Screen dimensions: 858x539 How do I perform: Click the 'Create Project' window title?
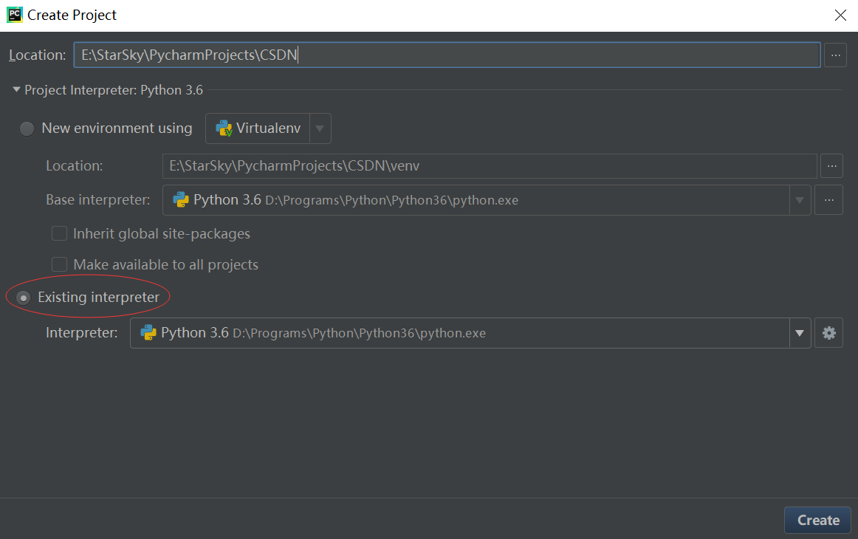[72, 16]
